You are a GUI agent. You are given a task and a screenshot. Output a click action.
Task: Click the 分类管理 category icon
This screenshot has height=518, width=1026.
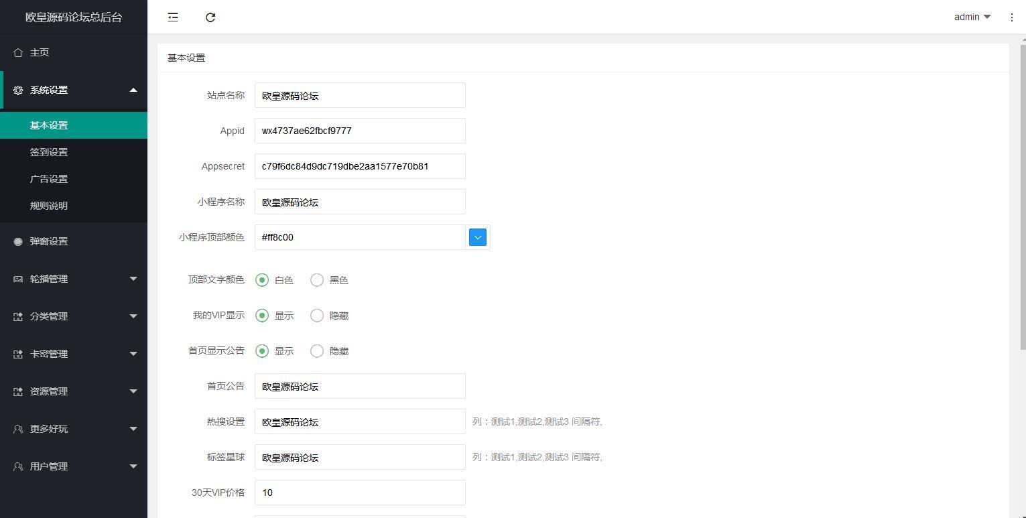coord(16,316)
